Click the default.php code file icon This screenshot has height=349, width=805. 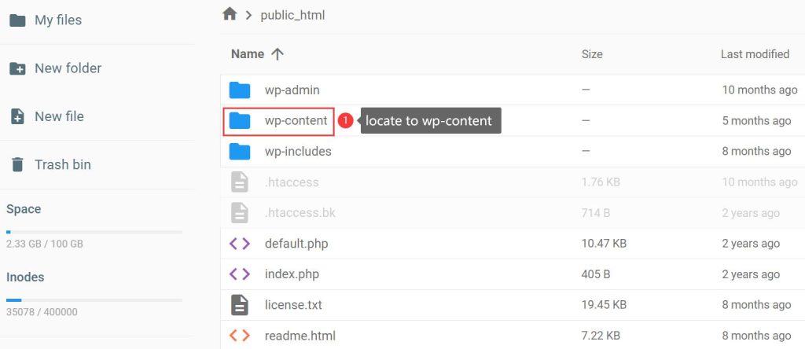[x=239, y=243]
